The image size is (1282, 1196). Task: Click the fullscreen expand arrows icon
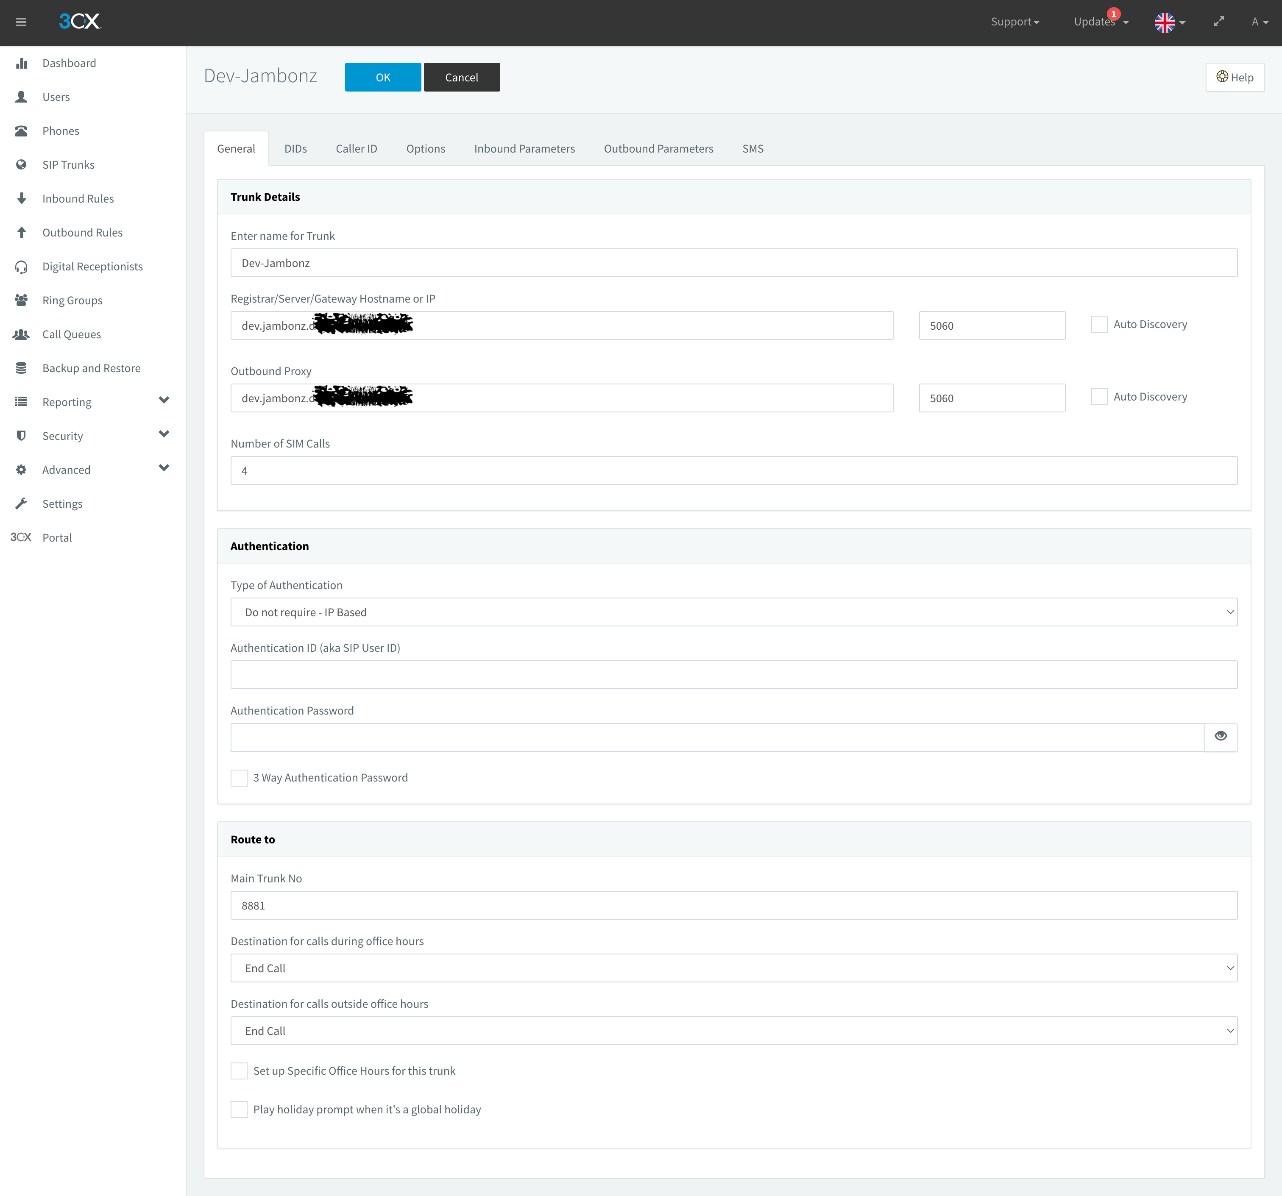point(1218,22)
